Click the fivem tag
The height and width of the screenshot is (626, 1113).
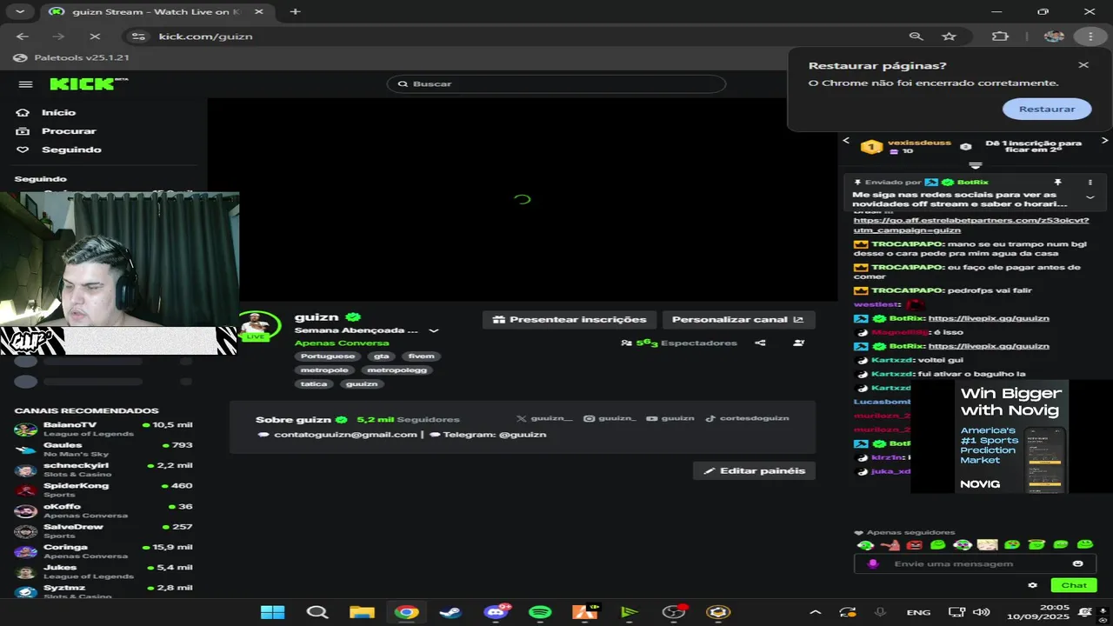coord(421,356)
